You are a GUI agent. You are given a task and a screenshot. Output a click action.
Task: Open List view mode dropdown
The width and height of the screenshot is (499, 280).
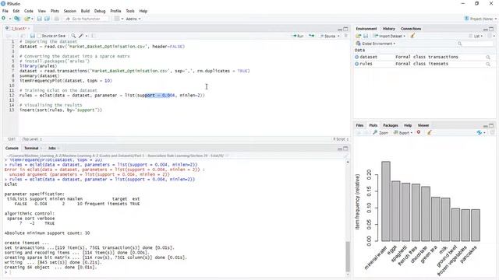[x=476, y=36]
